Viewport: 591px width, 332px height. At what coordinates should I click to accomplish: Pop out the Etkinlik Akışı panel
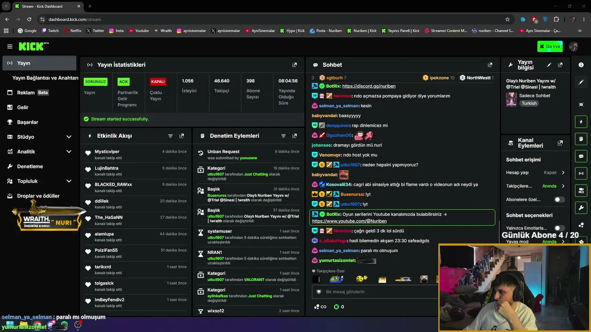pos(181,136)
